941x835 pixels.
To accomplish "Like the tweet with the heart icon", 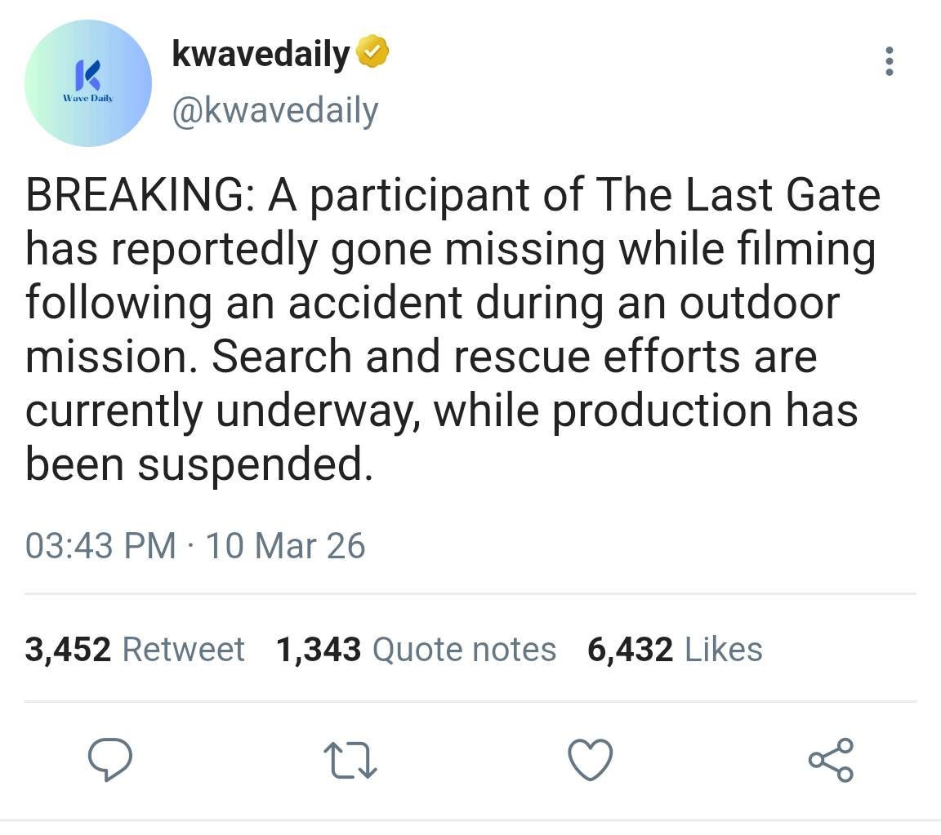I will click(x=591, y=760).
